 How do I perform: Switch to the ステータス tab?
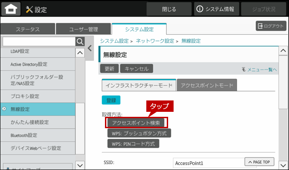[28, 29]
